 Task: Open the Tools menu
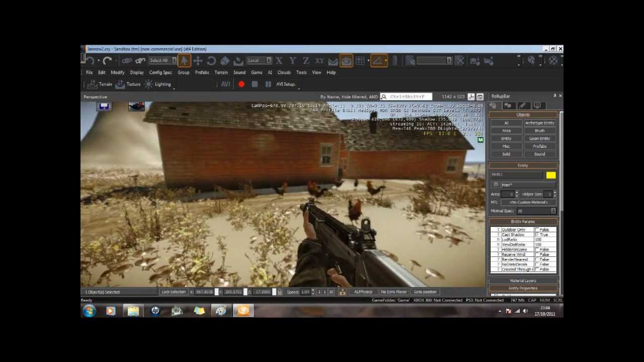click(301, 72)
